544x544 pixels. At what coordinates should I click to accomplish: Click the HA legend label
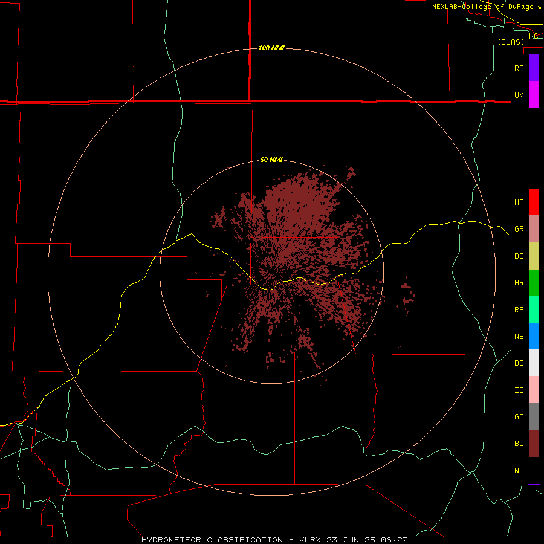tap(519, 202)
